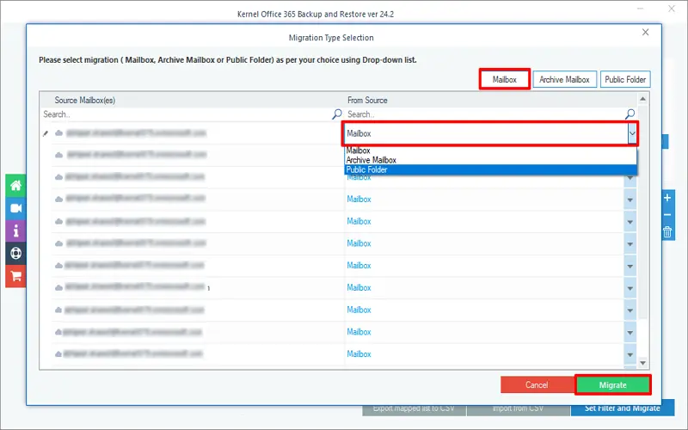
Task: Open the dropdown arrow of sixth row
Action: pyautogui.click(x=630, y=244)
